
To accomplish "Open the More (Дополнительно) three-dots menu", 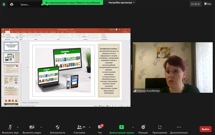I will (x=179, y=127).
